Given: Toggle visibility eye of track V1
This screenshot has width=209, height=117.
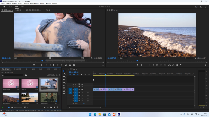Looking at the screenshot, I should tap(82, 90).
